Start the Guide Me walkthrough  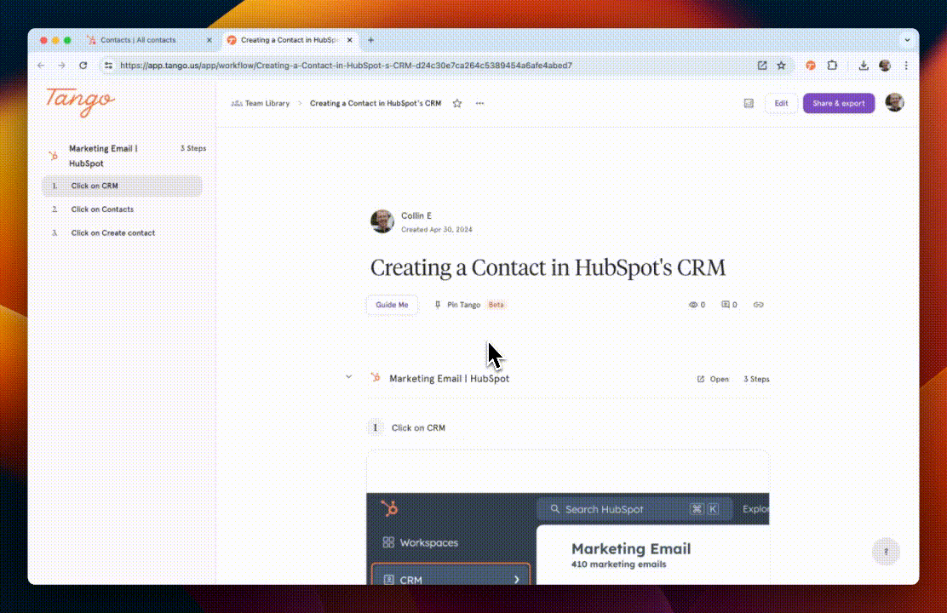392,305
